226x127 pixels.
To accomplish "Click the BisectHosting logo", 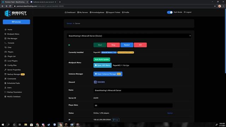I will pyautogui.click(x=16, y=13).
